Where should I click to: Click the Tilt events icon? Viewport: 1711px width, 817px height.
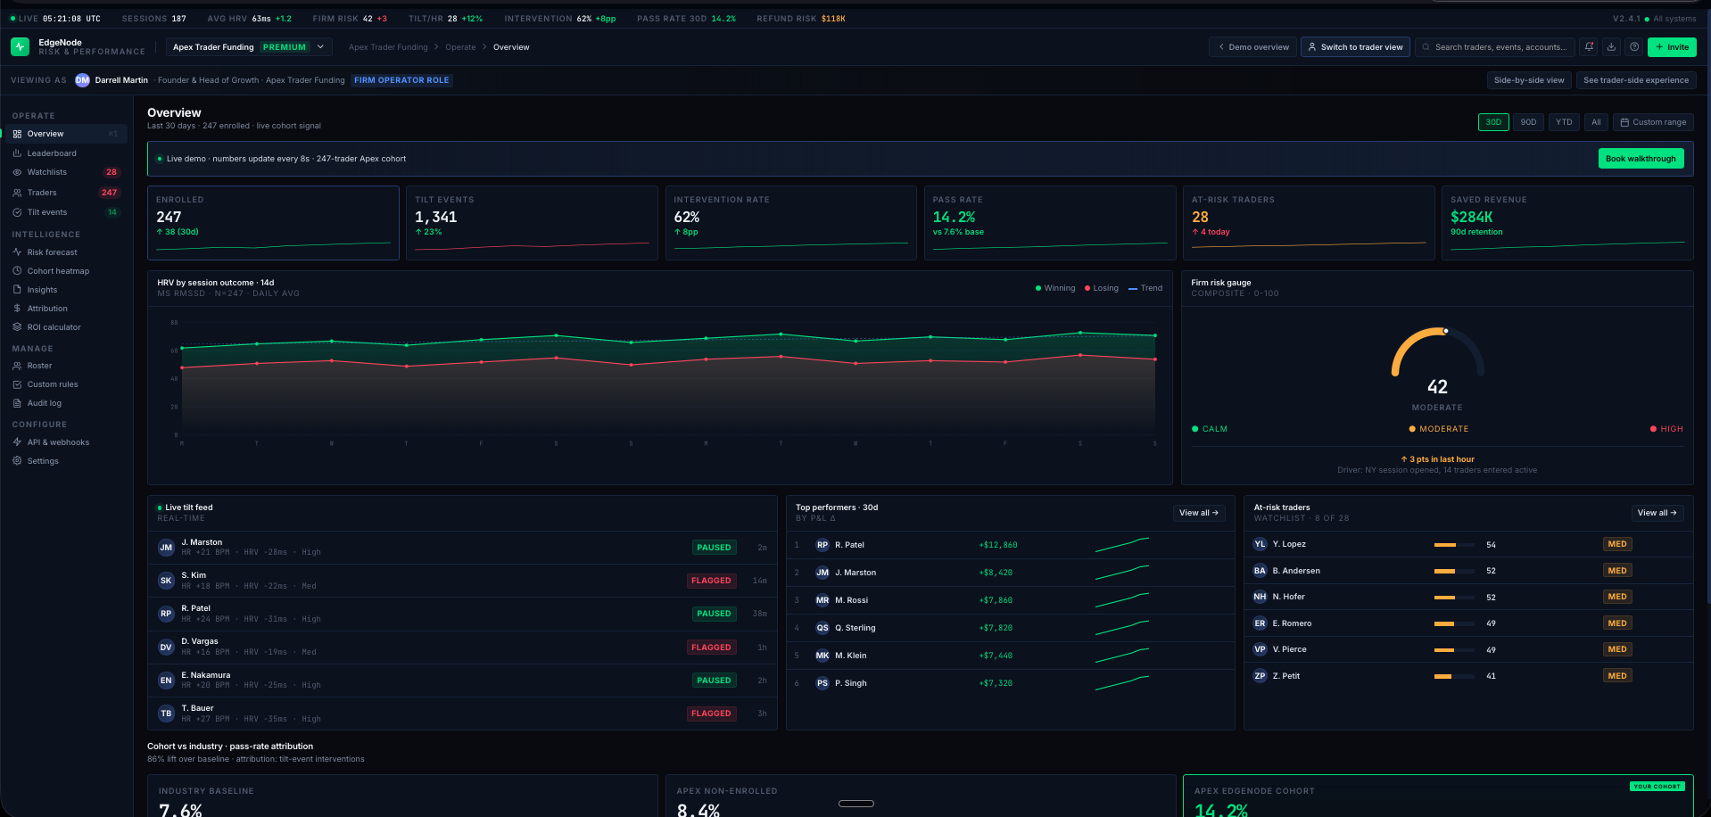coord(17,212)
